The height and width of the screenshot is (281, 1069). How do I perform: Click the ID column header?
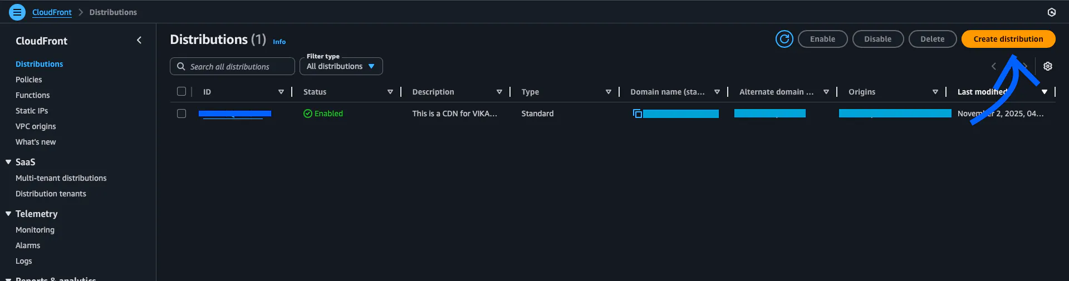point(207,92)
